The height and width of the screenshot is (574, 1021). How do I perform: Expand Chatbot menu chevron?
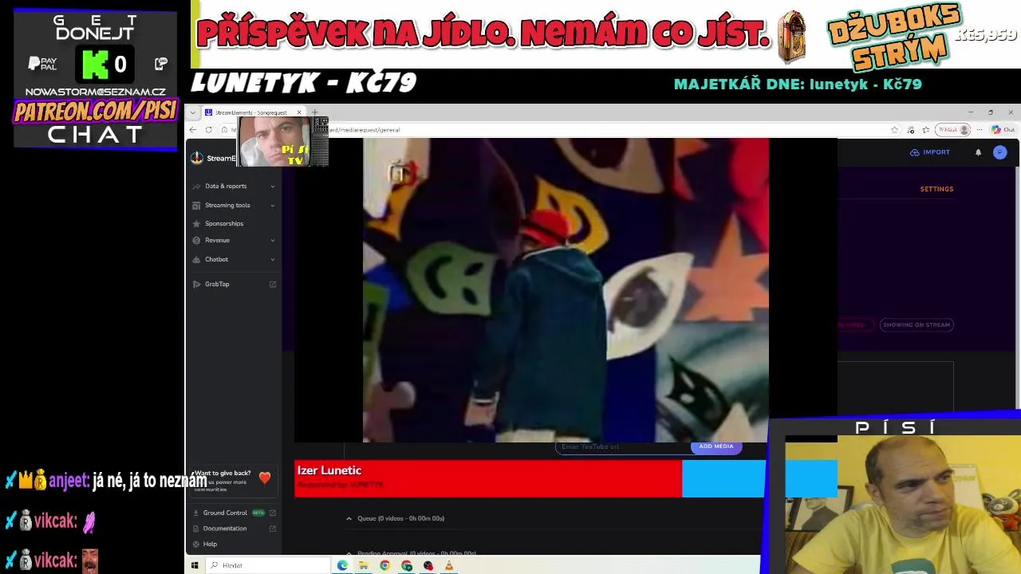[273, 260]
